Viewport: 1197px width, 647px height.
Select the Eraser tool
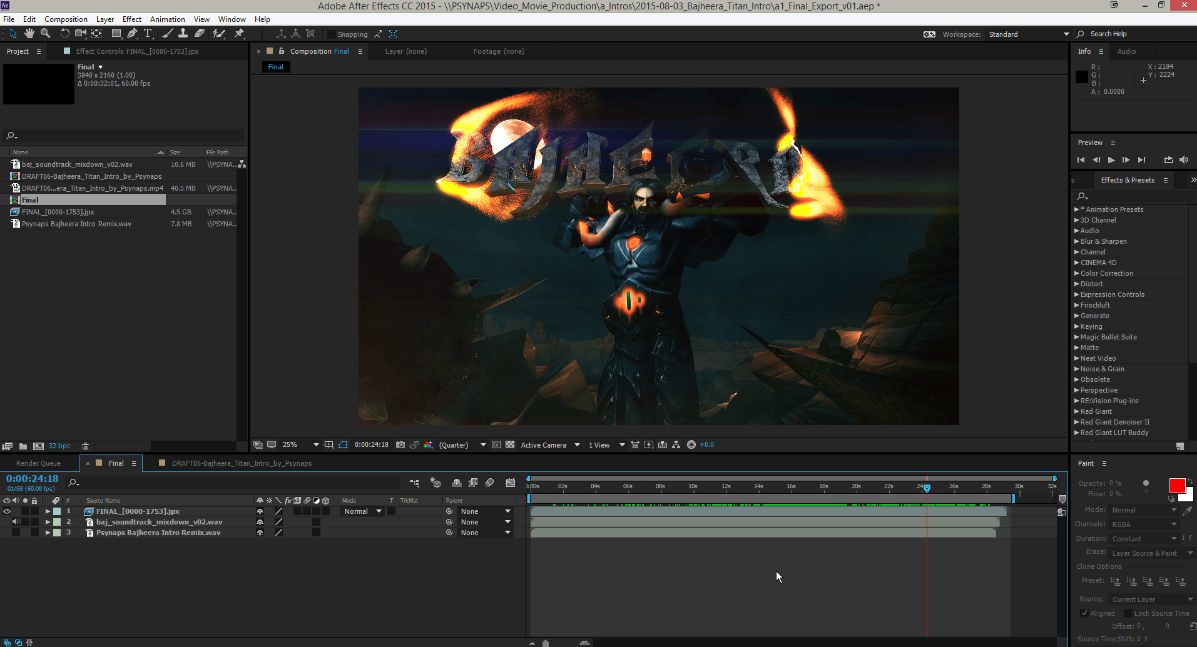200,34
